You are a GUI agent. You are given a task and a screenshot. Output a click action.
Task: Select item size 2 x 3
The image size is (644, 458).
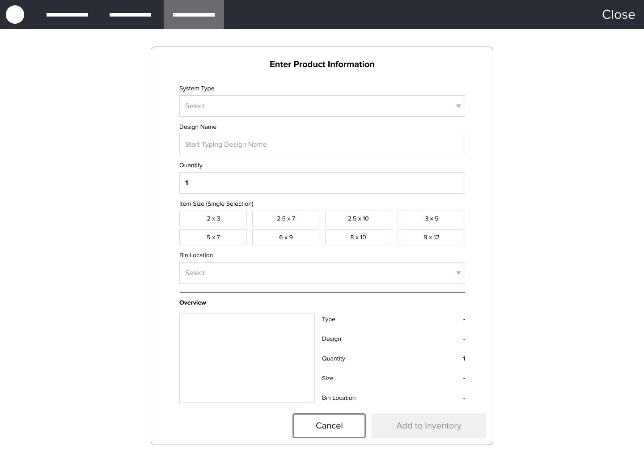coord(213,218)
